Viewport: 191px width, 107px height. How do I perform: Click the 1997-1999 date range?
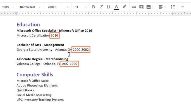[69, 64]
